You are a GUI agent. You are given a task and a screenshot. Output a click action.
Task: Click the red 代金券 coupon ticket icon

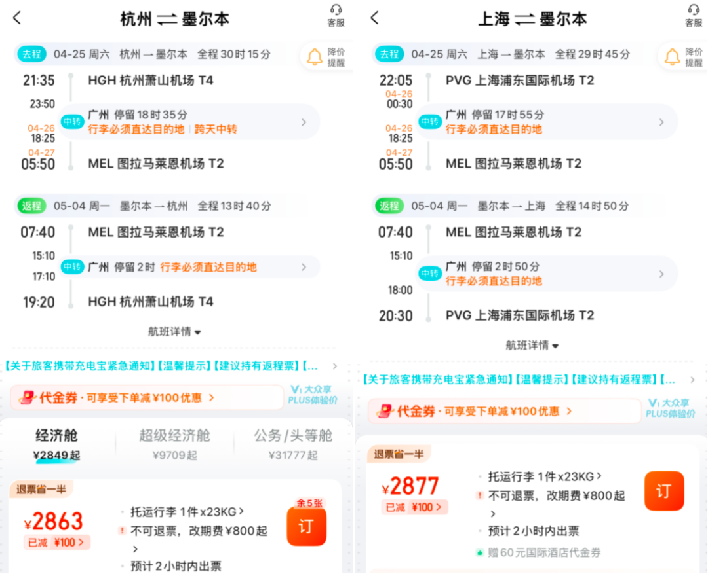coord(27,397)
